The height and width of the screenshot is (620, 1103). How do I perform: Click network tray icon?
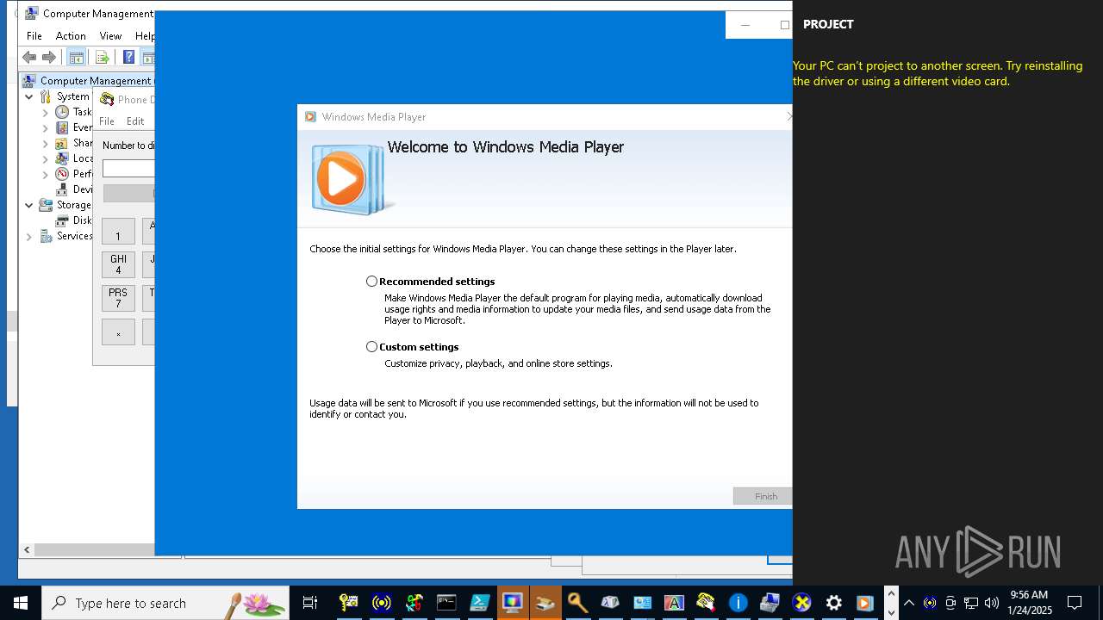tap(971, 603)
